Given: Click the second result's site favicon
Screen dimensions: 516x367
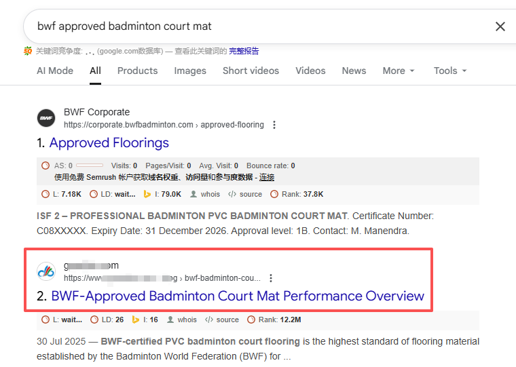Looking at the screenshot, I should tap(46, 271).
